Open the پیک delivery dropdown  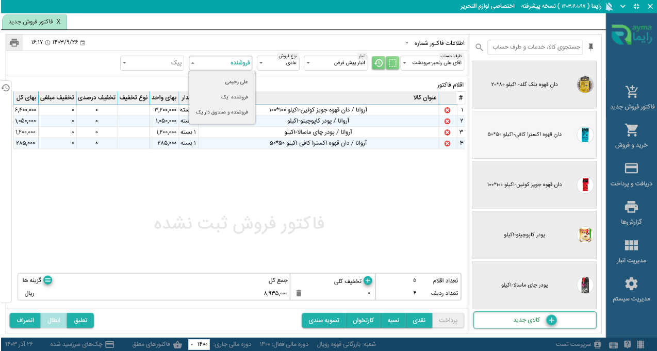click(152, 62)
